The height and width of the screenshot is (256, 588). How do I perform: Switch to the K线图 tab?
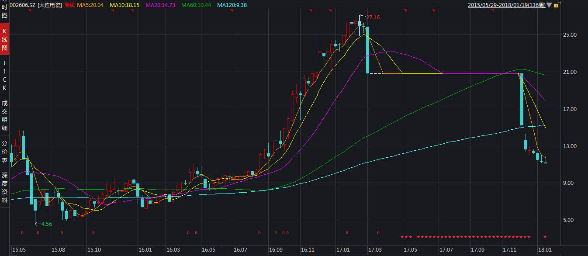click(x=4, y=39)
